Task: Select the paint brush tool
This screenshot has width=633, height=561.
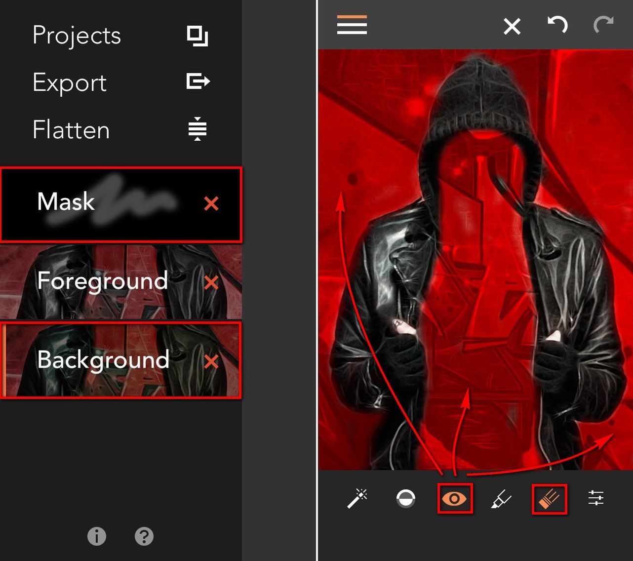Action: [549, 499]
